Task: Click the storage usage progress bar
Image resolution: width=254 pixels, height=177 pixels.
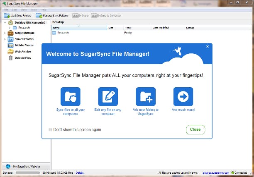Action: click(28, 172)
